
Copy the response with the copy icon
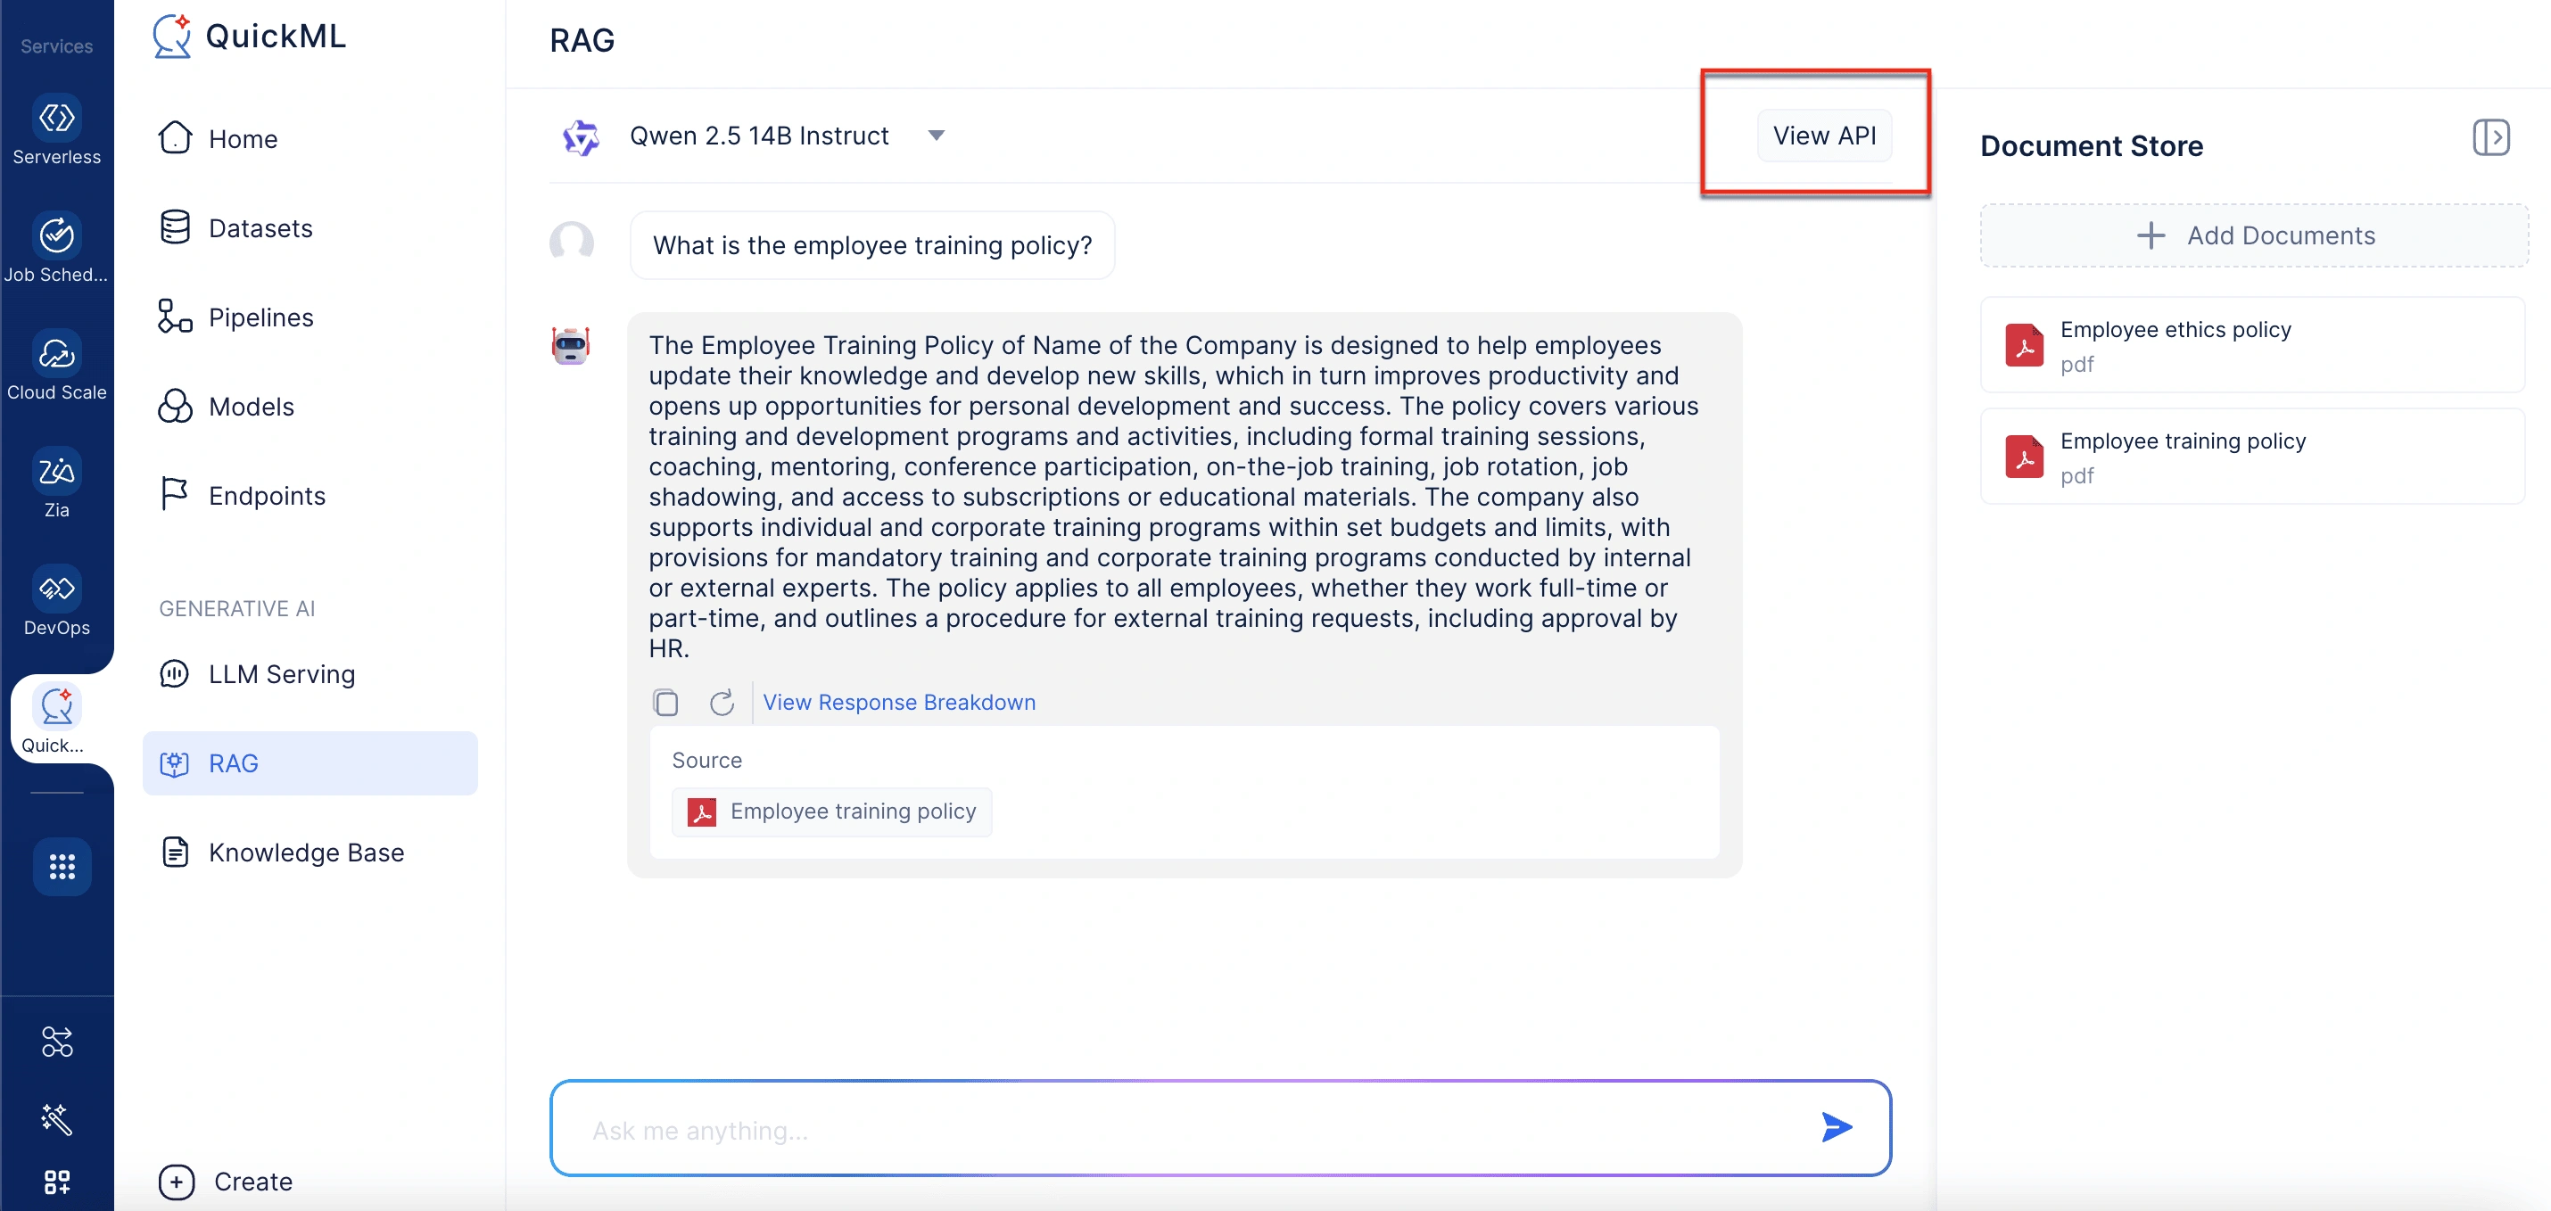[665, 702]
